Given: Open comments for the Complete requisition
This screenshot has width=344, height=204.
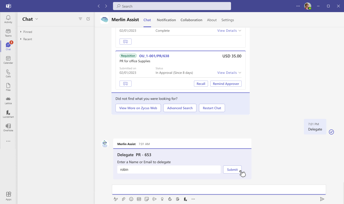Looking at the screenshot, I should pyautogui.click(x=126, y=42).
